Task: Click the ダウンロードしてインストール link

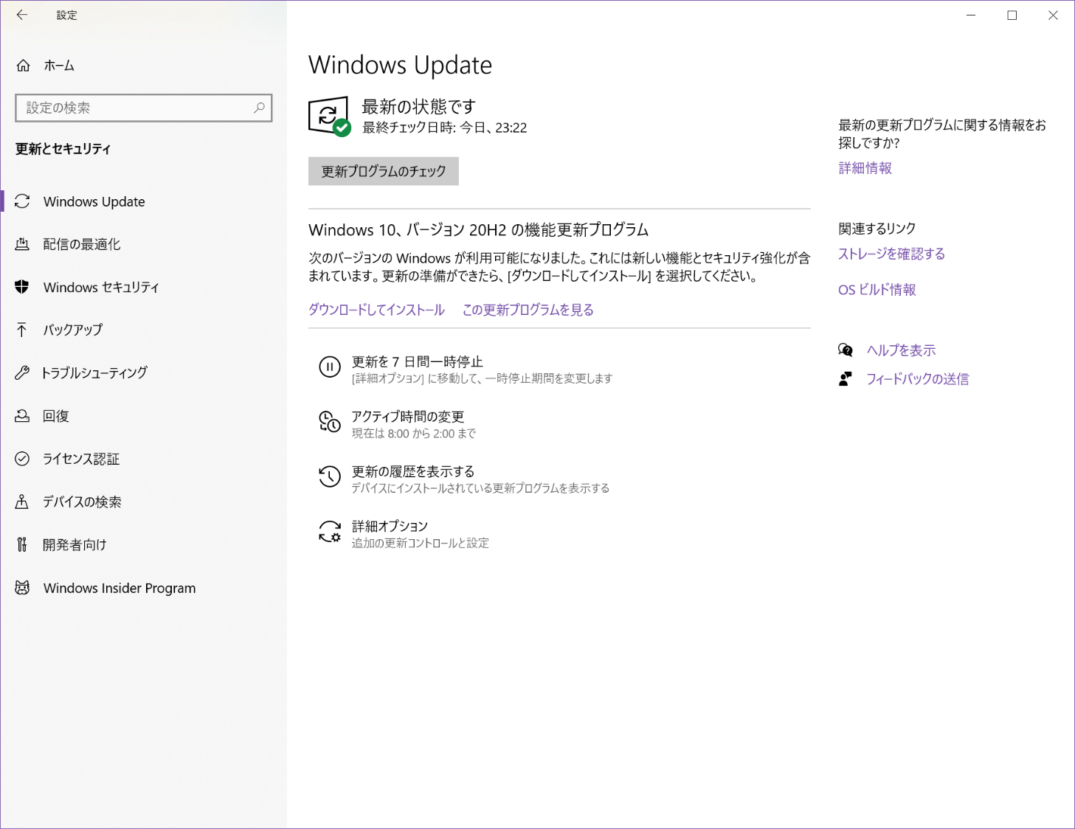Action: click(376, 310)
